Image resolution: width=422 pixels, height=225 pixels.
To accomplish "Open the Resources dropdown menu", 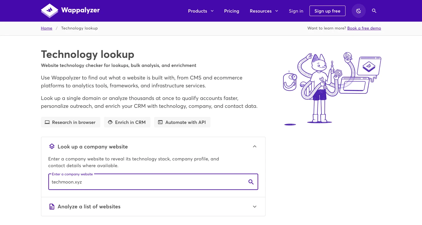I will coord(264,11).
